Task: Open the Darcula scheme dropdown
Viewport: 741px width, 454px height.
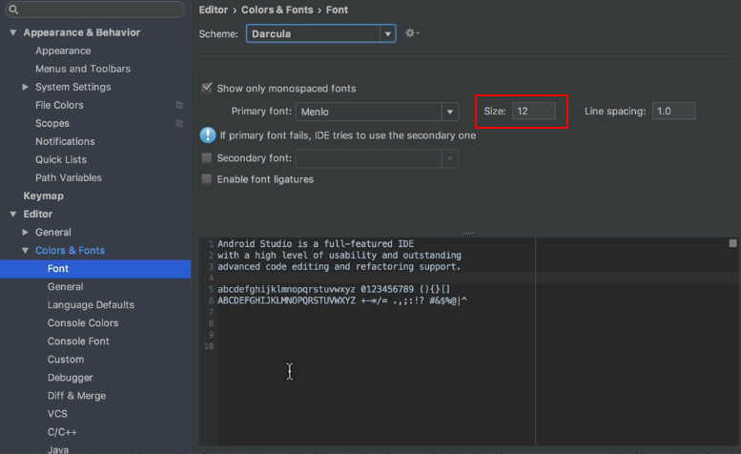Action: tap(320, 33)
